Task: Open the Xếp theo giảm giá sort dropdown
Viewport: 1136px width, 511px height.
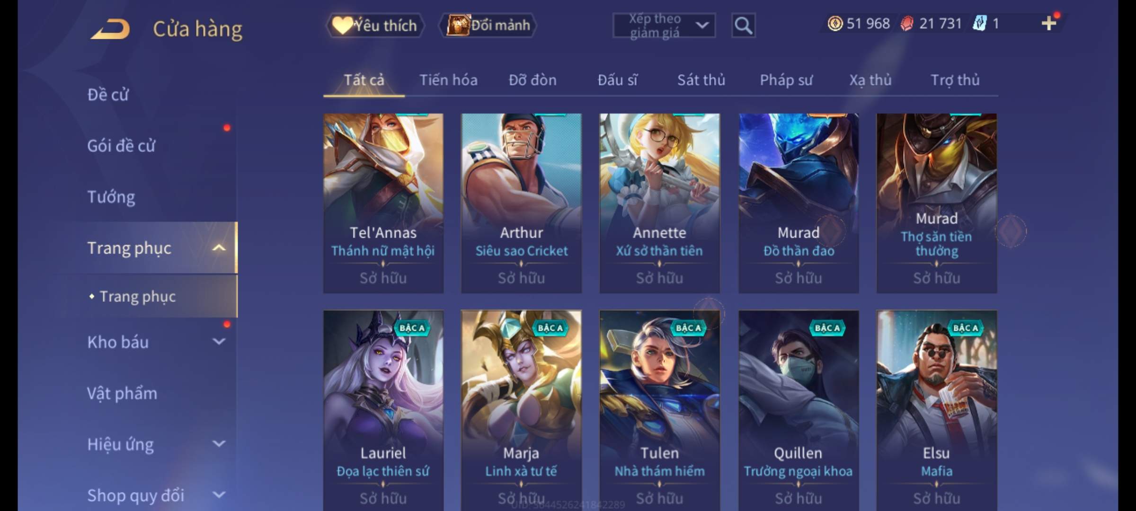Action: point(664,26)
